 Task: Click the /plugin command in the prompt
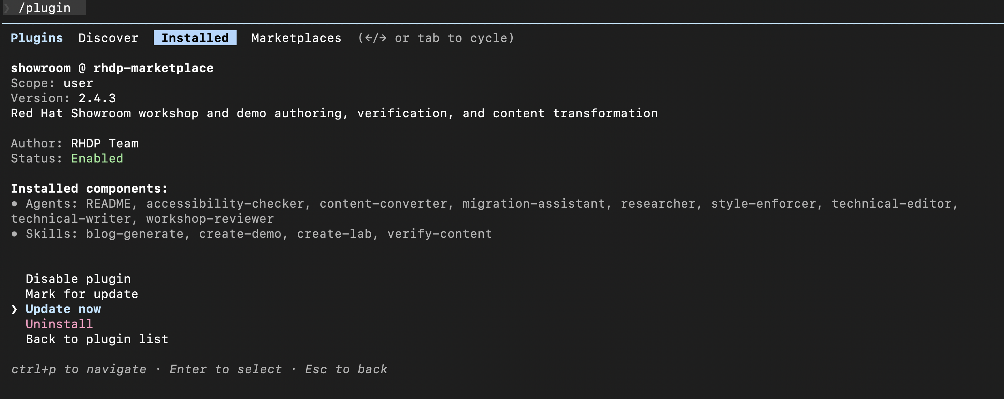(x=45, y=8)
